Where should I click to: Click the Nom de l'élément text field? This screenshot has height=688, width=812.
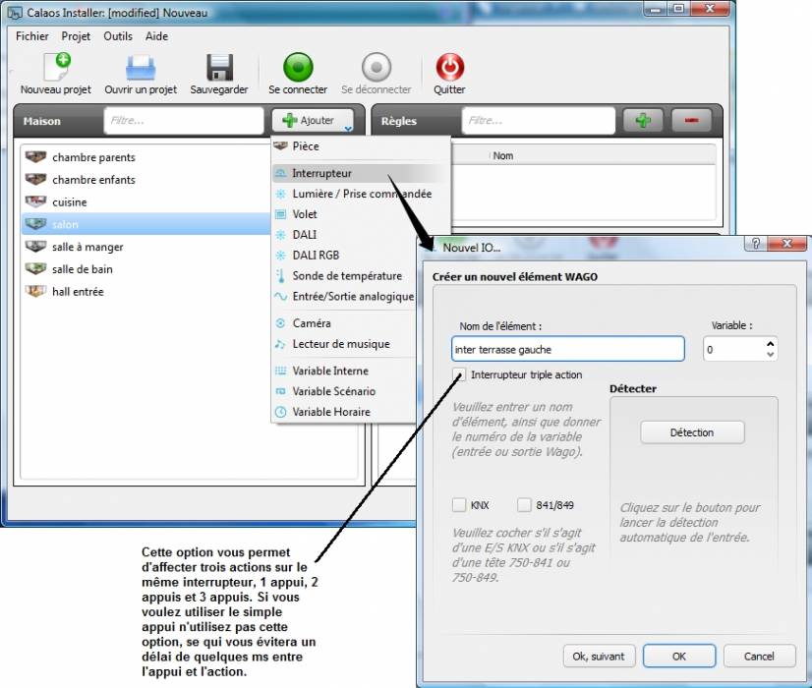(568, 350)
